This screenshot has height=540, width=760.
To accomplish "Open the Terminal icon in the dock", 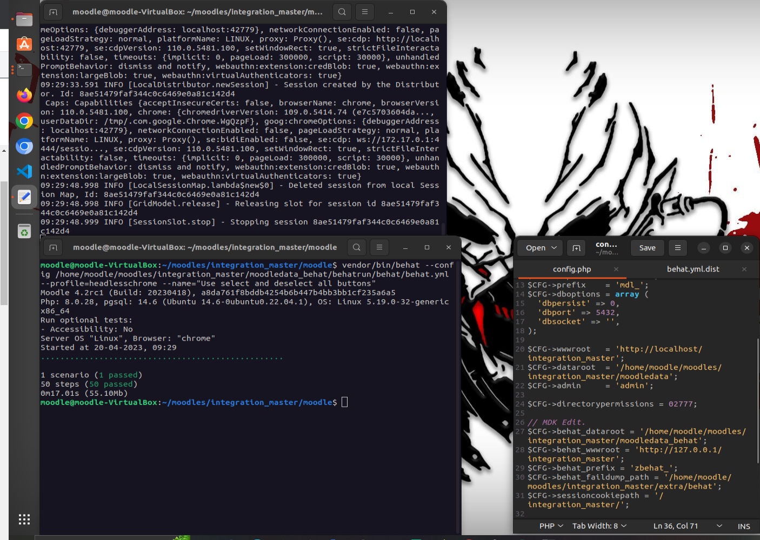I will click(24, 70).
